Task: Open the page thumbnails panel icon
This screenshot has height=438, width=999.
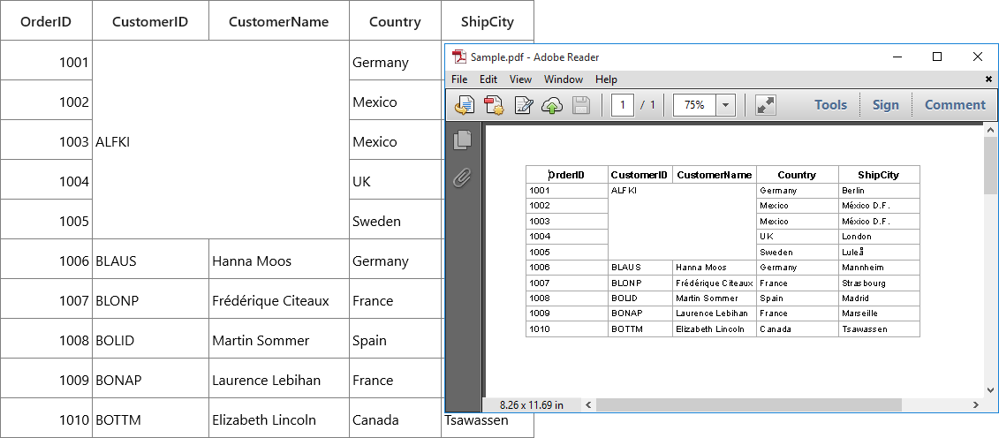Action: point(463,140)
